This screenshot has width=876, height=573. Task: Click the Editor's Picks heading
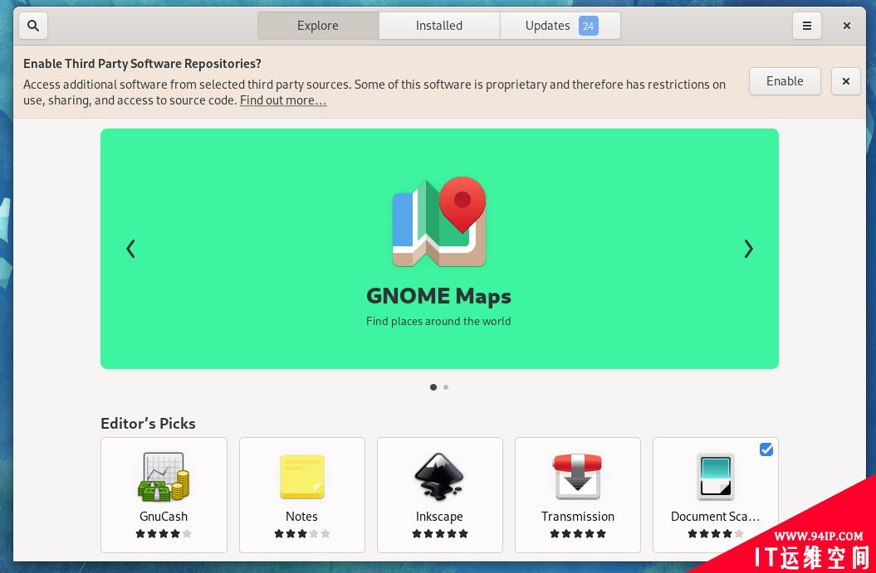(x=148, y=424)
